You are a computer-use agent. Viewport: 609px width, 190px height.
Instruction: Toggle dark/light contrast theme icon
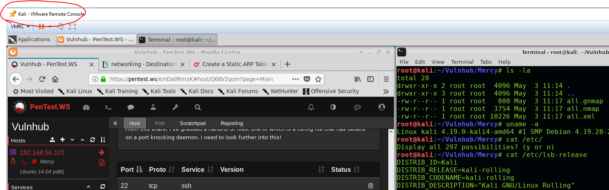tap(333, 107)
